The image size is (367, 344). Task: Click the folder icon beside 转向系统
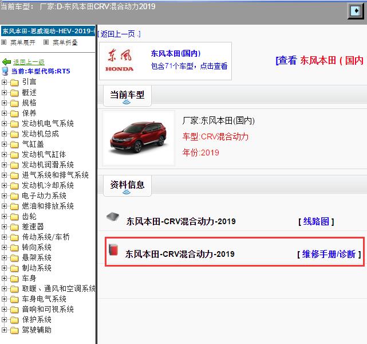(x=14, y=248)
